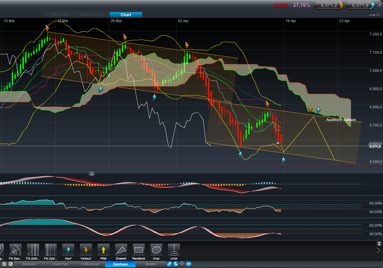Click the red -3,01% value

pyautogui.click(x=281, y=5)
